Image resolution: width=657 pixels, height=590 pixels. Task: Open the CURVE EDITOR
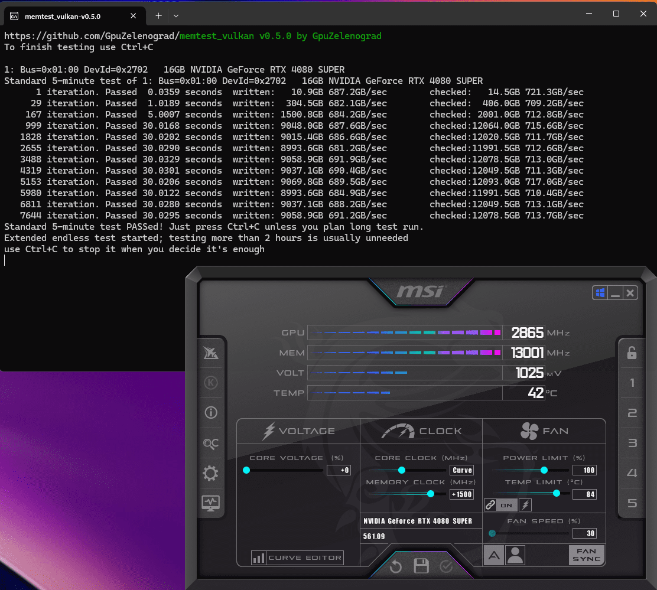tap(298, 558)
